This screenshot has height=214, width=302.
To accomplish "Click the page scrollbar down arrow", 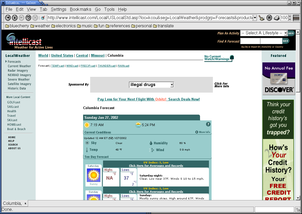I will pos(298,198).
